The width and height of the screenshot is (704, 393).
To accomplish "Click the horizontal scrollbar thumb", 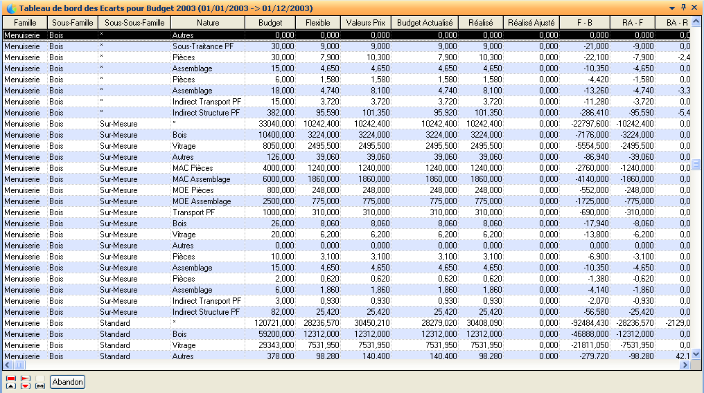I will coord(19,365).
